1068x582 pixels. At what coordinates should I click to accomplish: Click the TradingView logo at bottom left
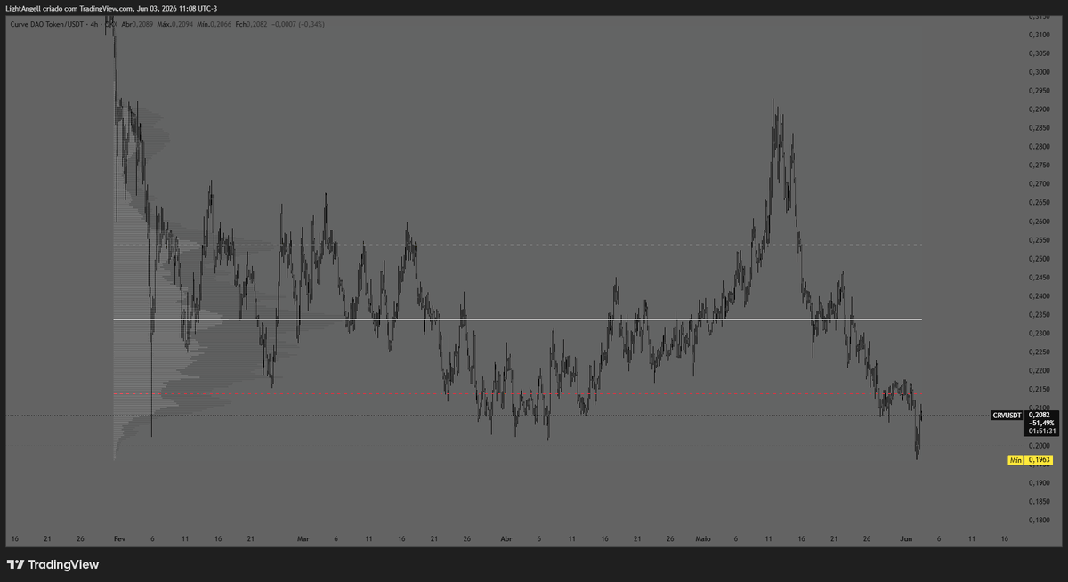point(53,564)
